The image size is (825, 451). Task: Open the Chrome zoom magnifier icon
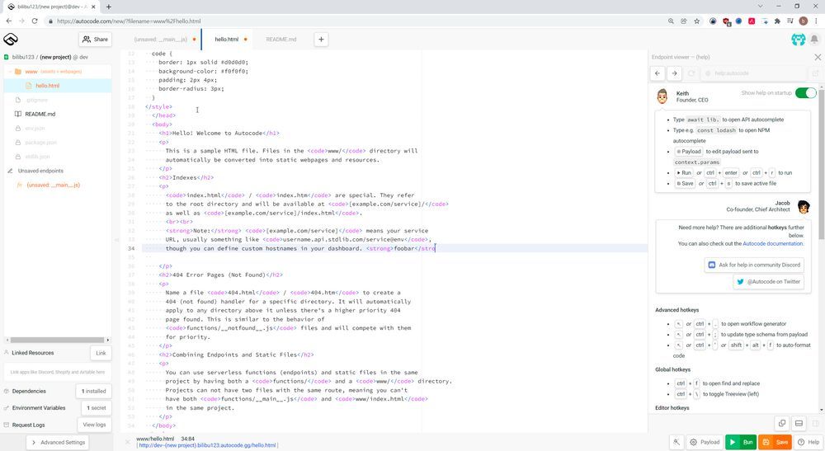tap(671, 21)
